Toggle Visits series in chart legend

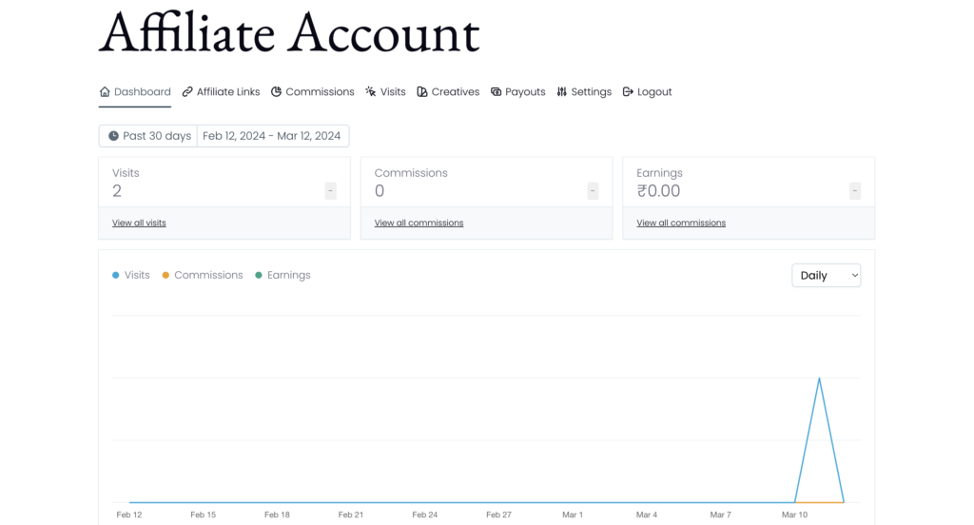coord(137,275)
